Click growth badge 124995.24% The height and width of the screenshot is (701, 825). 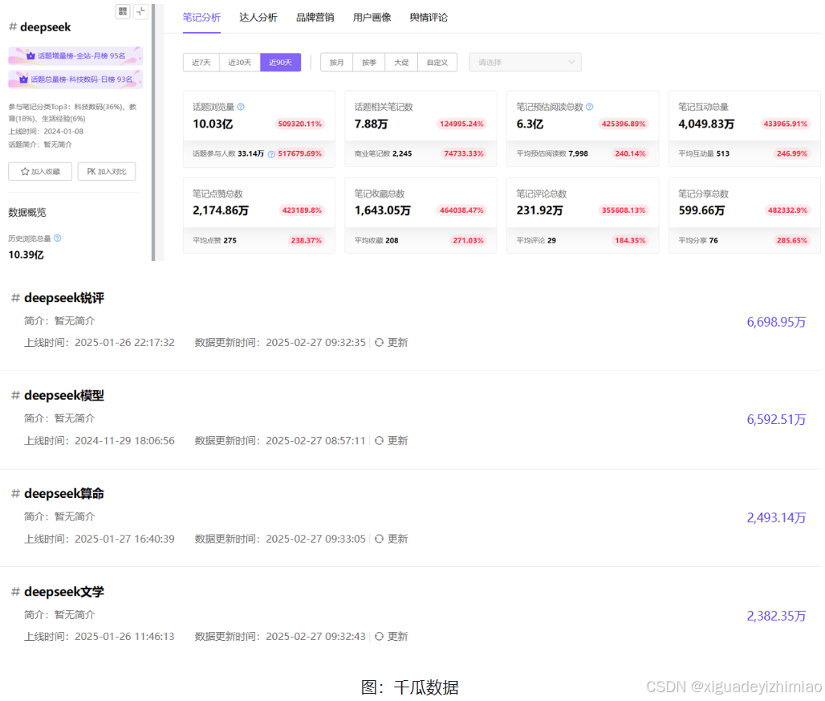click(x=462, y=124)
